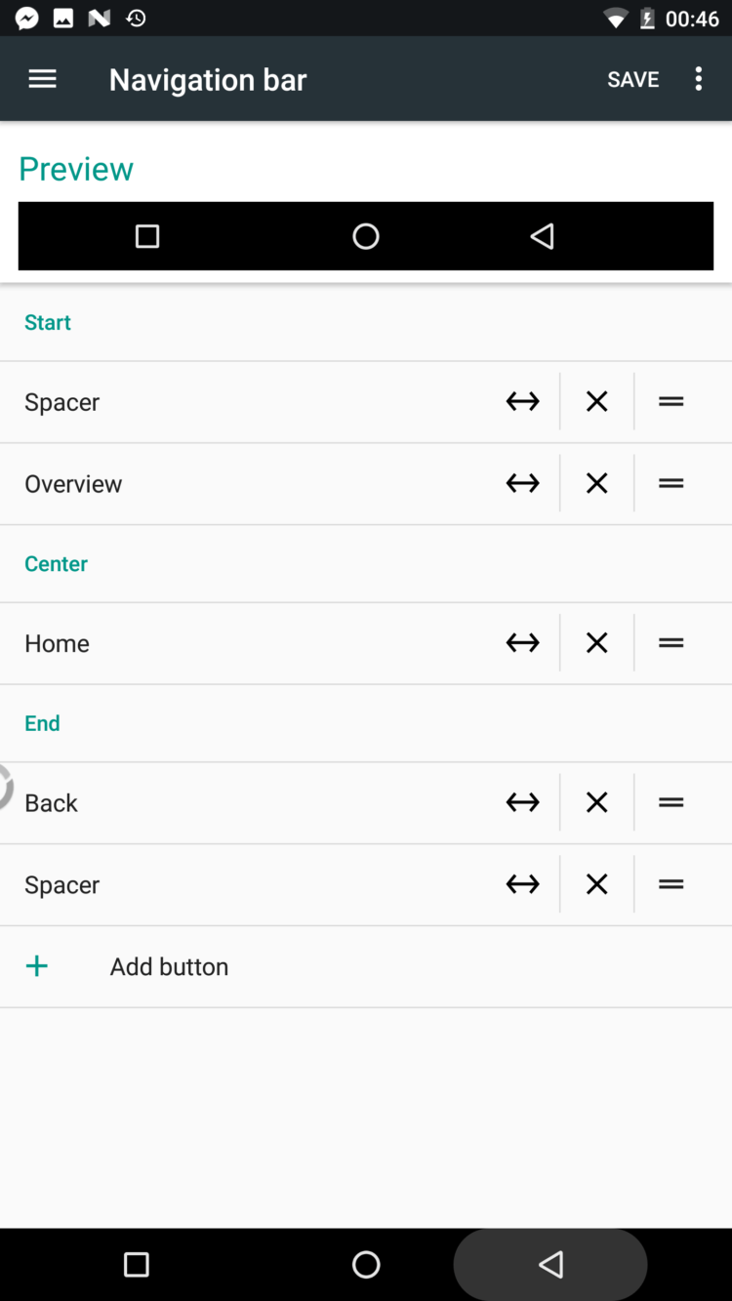Click preview bar's home circle icon
The width and height of the screenshot is (732, 1301).
(366, 236)
